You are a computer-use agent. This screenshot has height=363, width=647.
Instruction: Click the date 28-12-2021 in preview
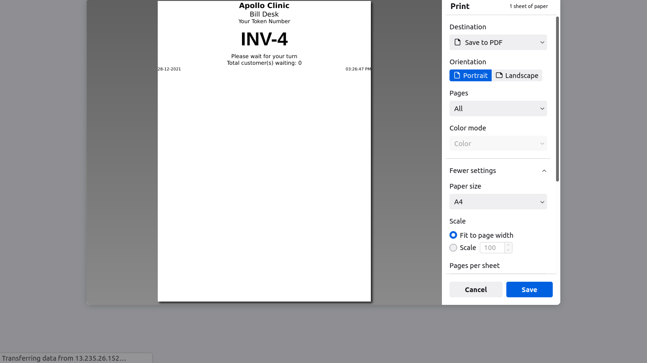tap(169, 69)
